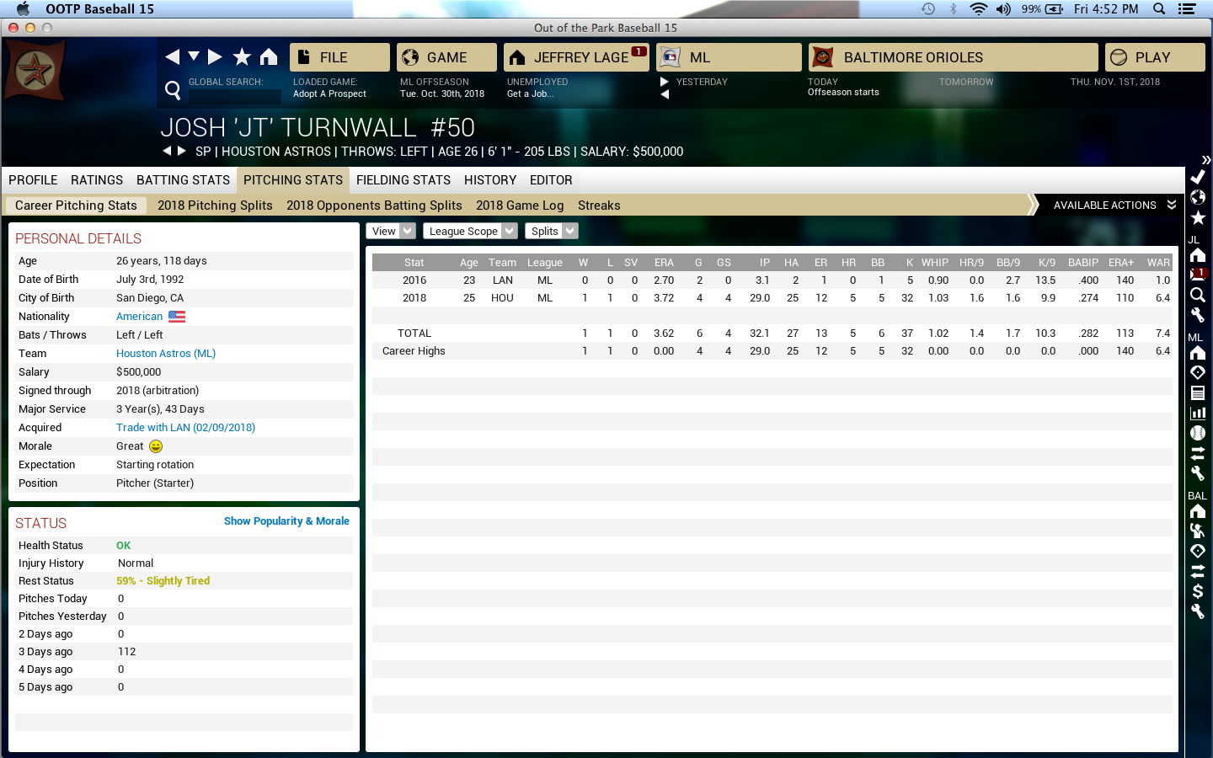This screenshot has height=758, width=1213.
Task: Click the wrench icon under JL in sidebar
Action: click(1198, 315)
